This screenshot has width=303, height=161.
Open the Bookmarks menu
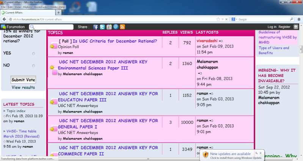coord(41,7)
